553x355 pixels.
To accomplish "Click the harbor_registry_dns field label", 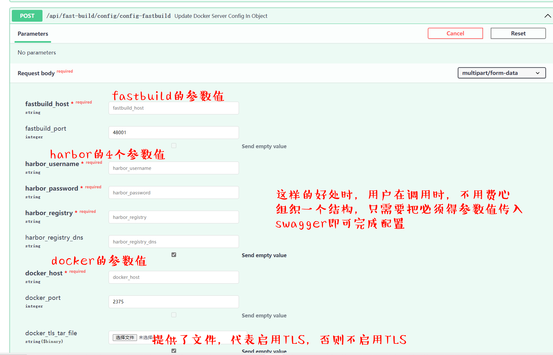I will (x=54, y=237).
